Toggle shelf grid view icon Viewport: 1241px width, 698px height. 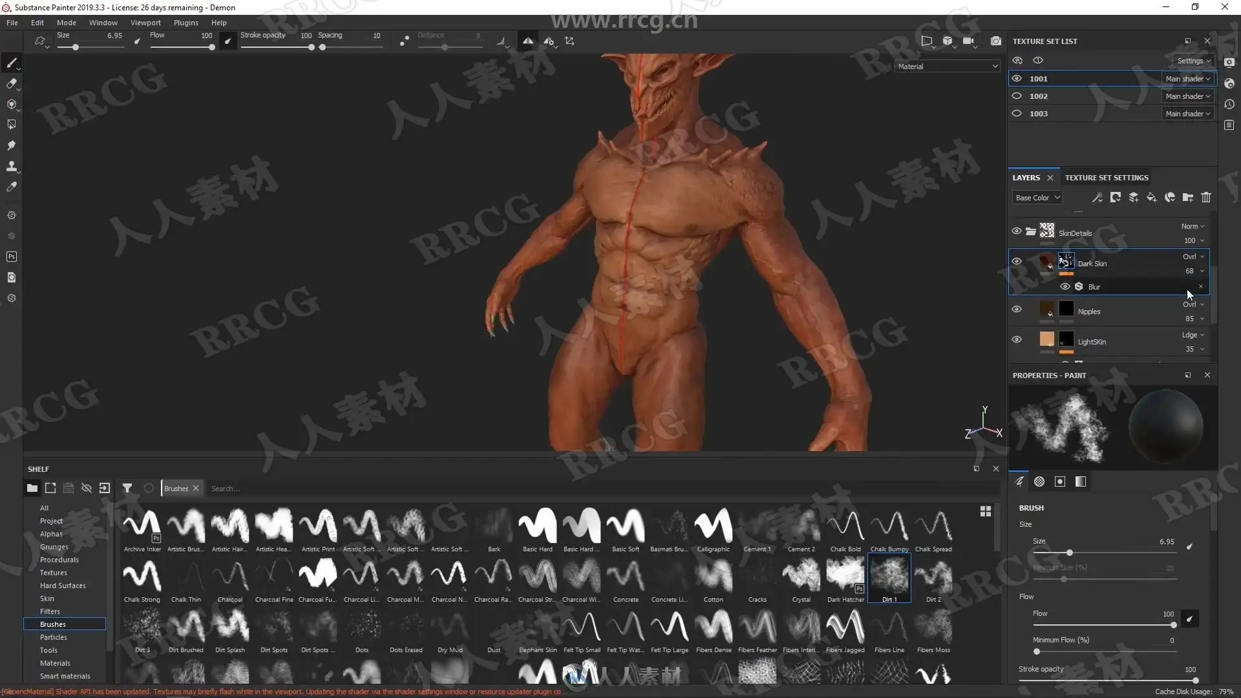[x=986, y=511]
